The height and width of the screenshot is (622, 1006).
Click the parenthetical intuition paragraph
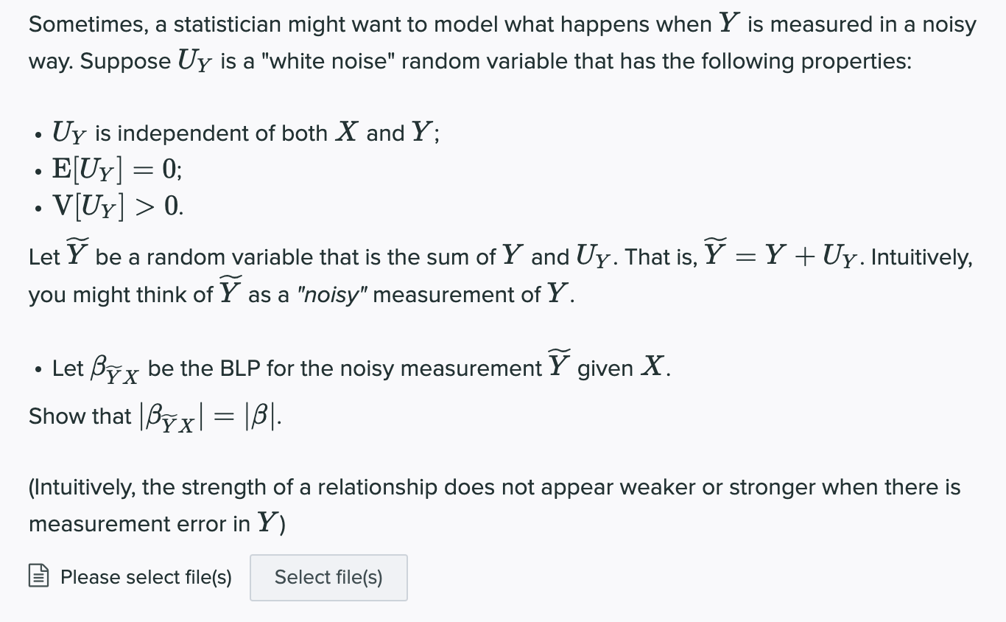pyautogui.click(x=493, y=505)
